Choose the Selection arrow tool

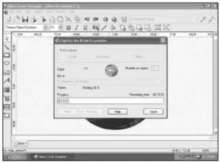point(7,38)
